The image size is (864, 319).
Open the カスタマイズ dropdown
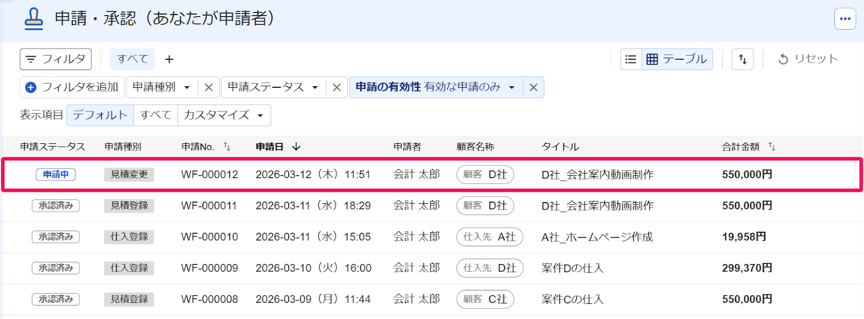point(224,115)
